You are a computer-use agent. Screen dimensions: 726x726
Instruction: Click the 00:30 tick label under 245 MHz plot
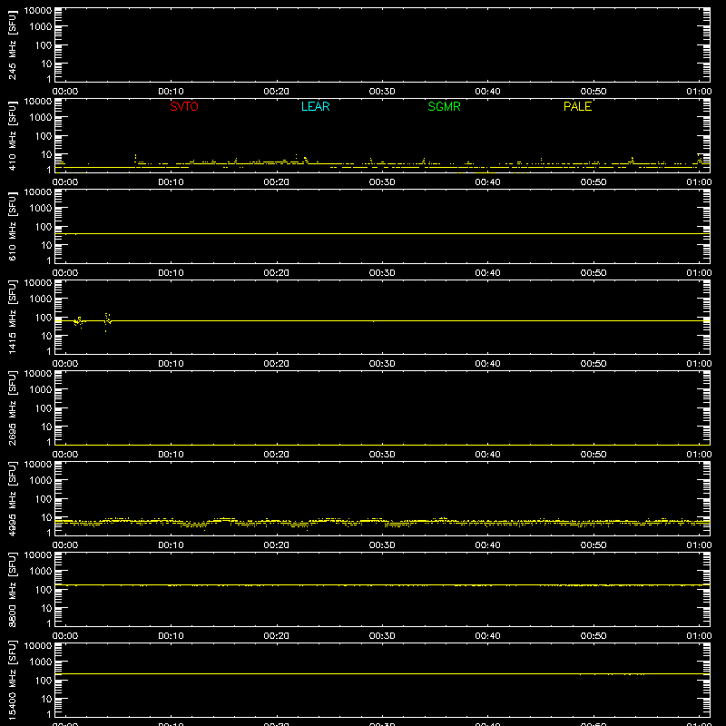click(382, 92)
